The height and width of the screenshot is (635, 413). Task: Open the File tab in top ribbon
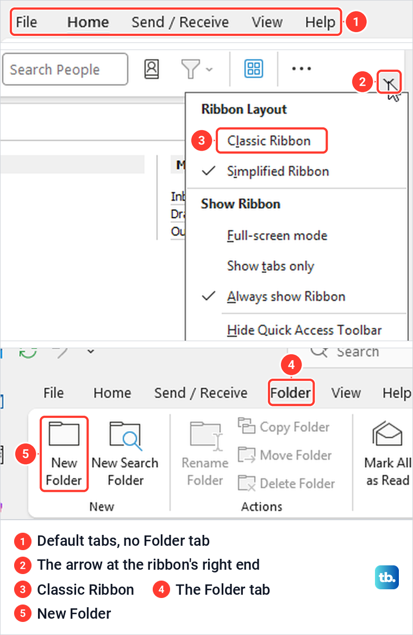pyautogui.click(x=26, y=22)
